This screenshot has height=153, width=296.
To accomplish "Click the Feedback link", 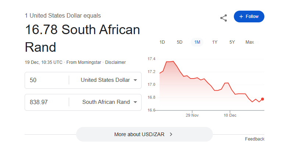I will click(x=254, y=139).
